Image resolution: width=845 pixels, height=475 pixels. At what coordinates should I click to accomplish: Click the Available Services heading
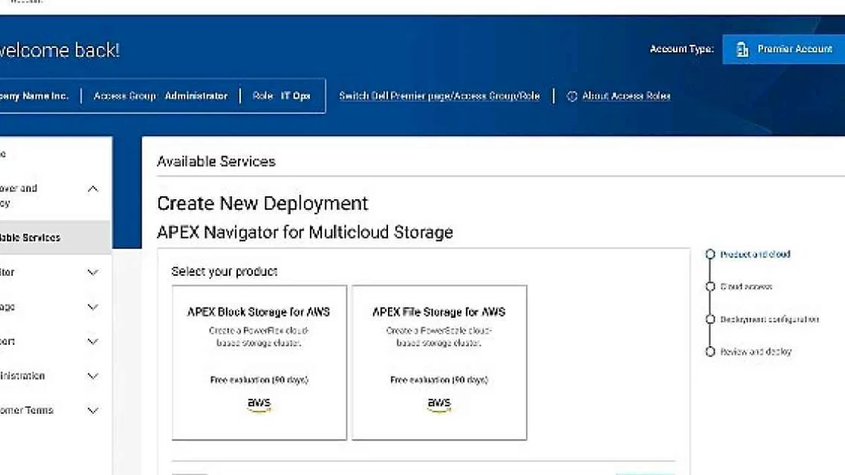point(216,161)
